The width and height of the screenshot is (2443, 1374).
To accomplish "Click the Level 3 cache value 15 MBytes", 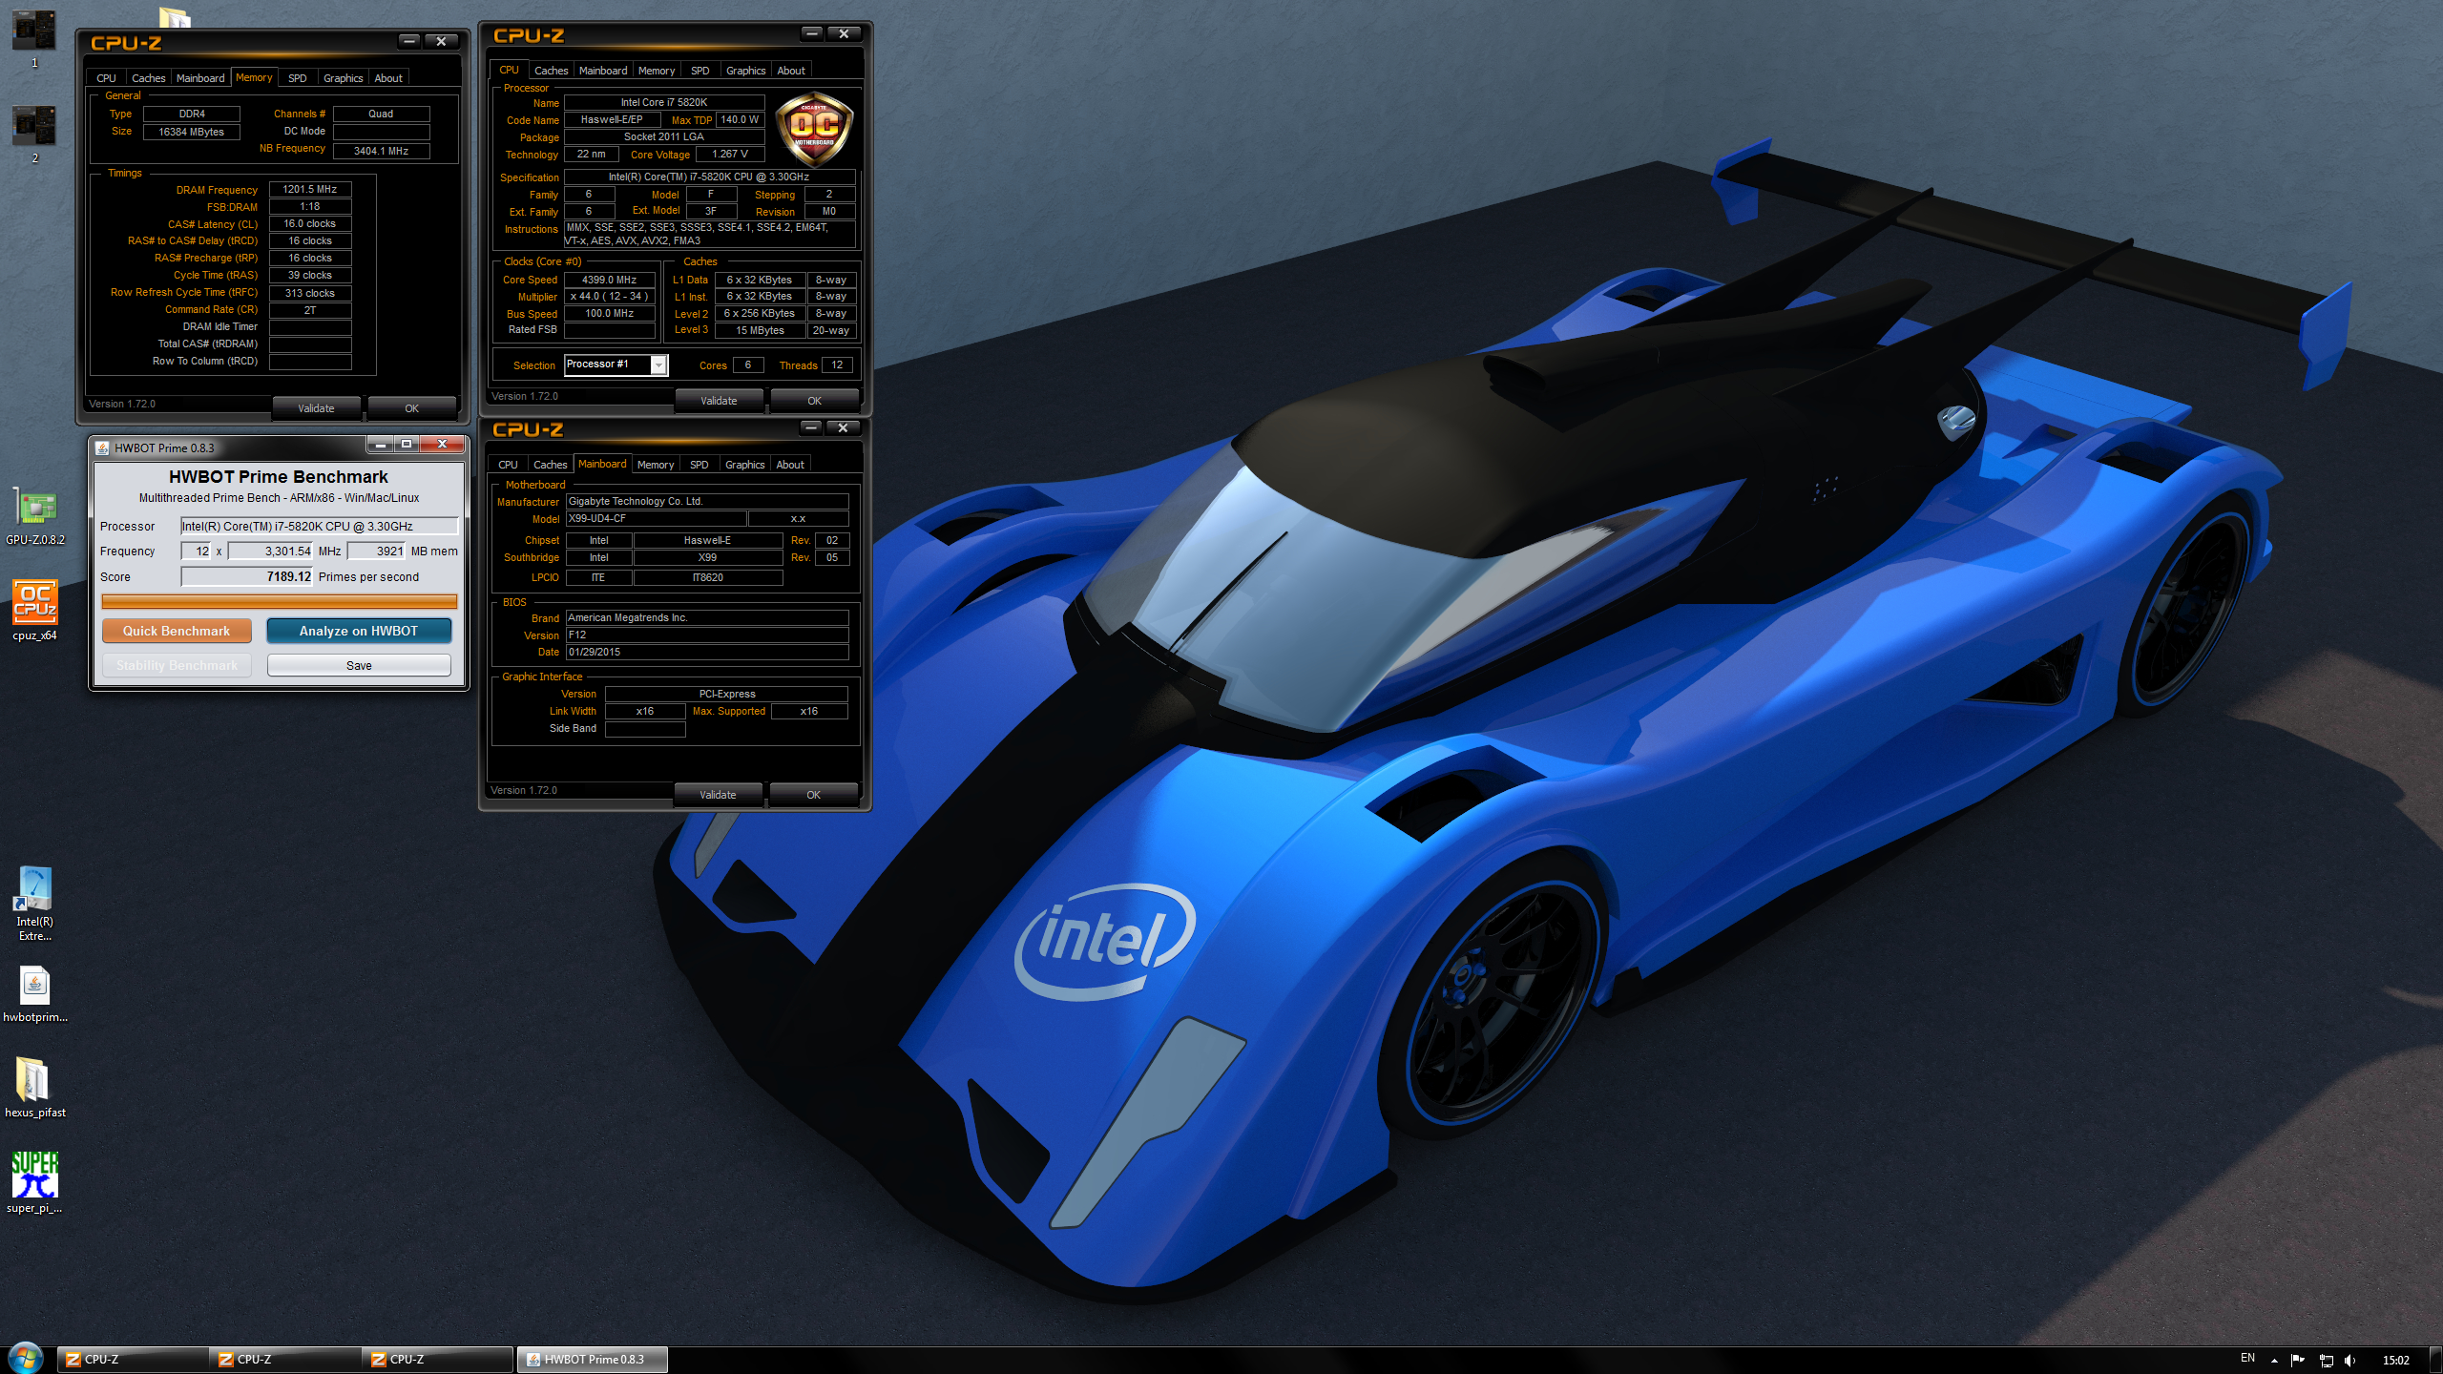I will pos(760,330).
